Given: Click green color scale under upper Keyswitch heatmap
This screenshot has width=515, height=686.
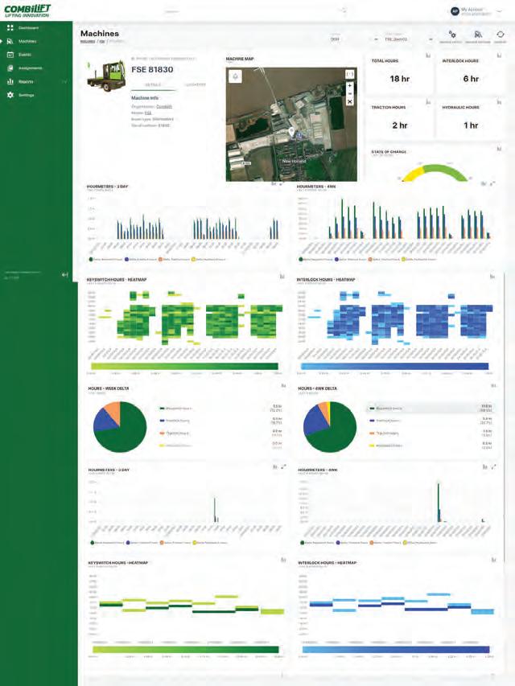Looking at the screenshot, I should 184,366.
